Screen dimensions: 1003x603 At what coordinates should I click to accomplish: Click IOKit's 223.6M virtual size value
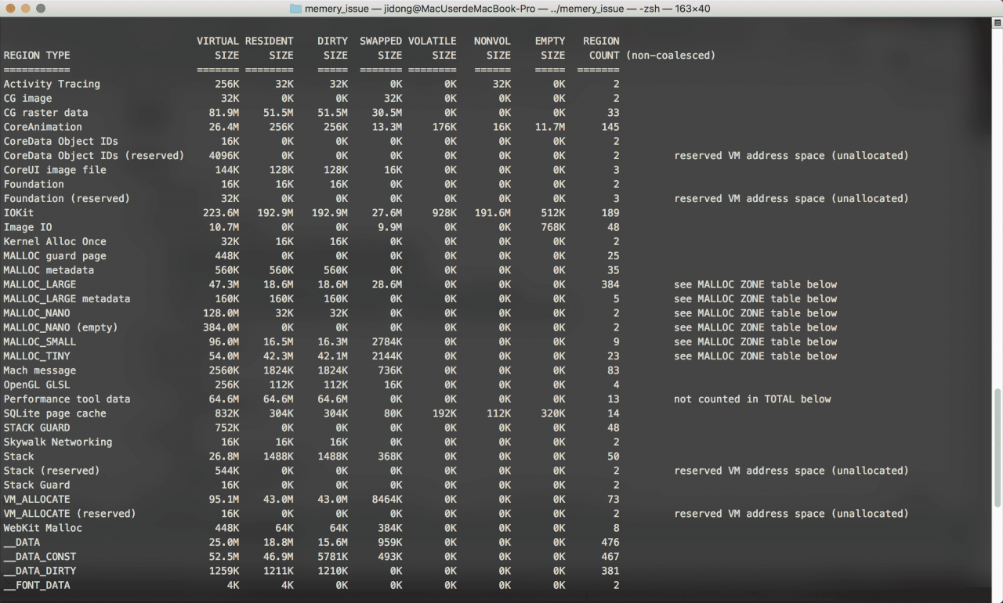[x=221, y=213]
